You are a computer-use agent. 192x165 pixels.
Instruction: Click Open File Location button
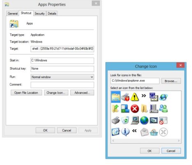tap(26, 93)
